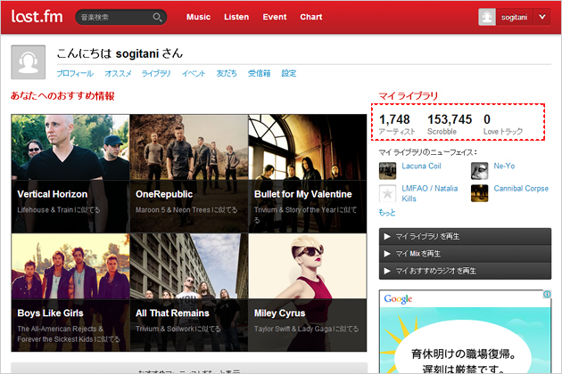Viewport: 562px width, 374px height.
Task: Open the Music menu
Action: (x=198, y=17)
